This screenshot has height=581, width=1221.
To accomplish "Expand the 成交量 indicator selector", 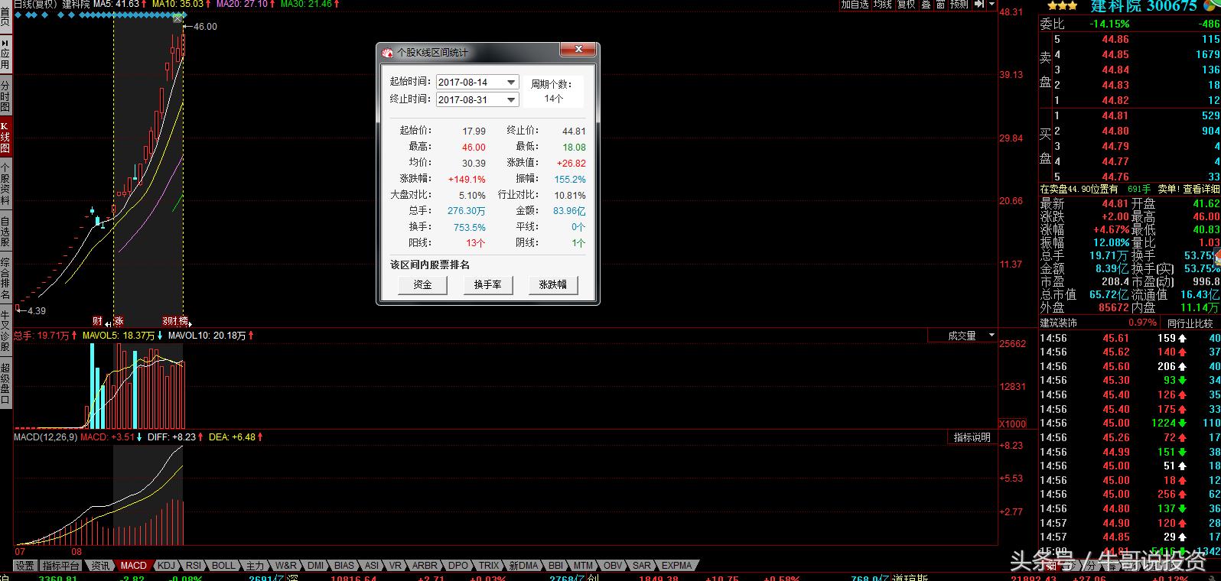I will pos(991,336).
